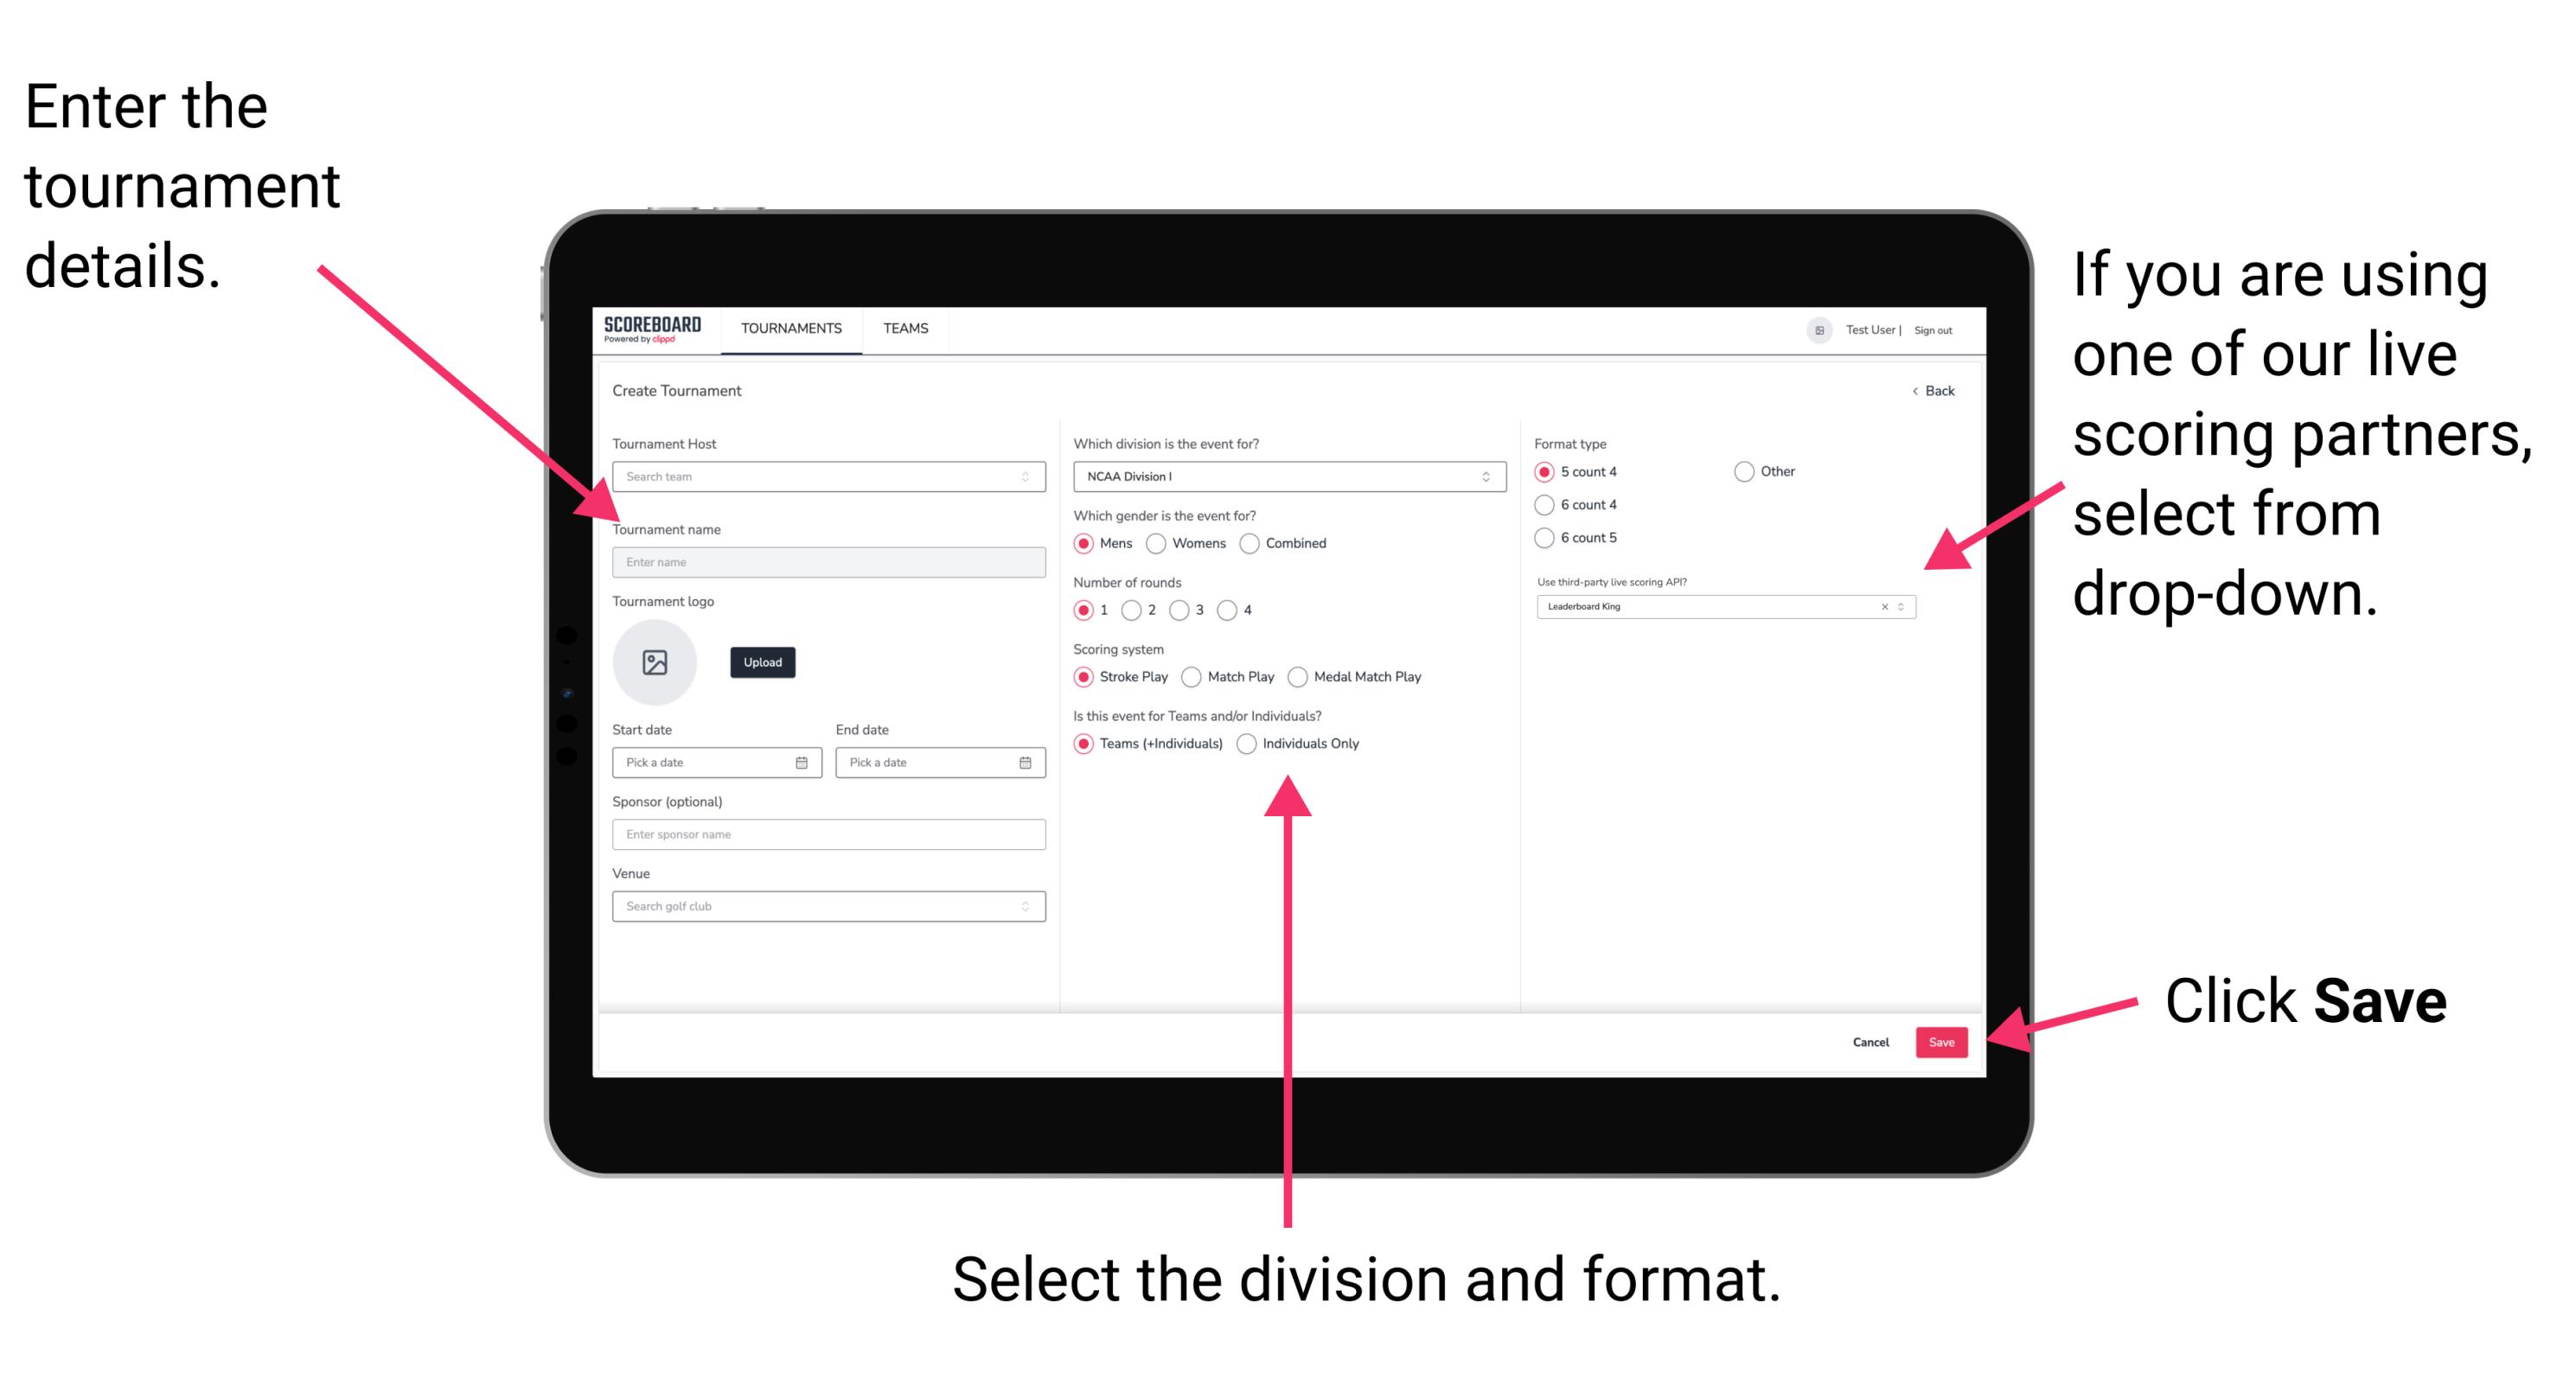The width and height of the screenshot is (2576, 1386).
Task: Click the tournament name input field
Action: (x=825, y=563)
